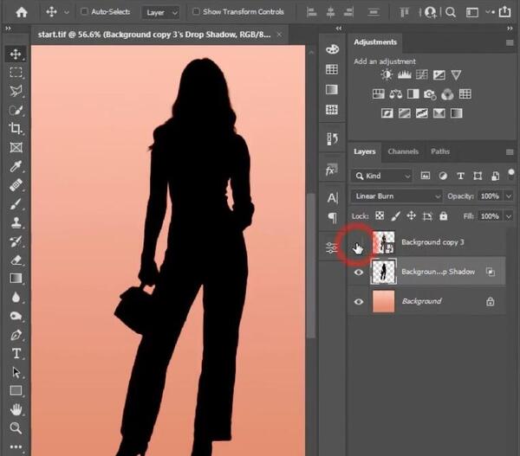This screenshot has width=520, height=456.
Task: Switch to the Paths tab
Action: coord(440,151)
